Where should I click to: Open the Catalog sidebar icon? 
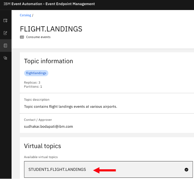click(5, 46)
